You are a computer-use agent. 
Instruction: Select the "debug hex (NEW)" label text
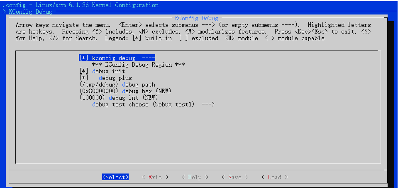147,91
